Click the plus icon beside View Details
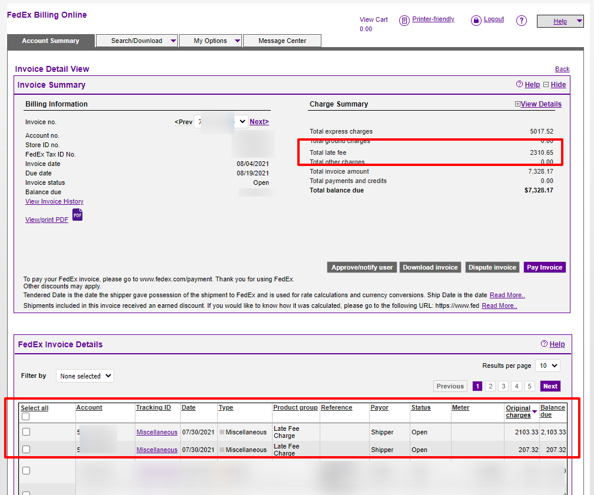The height and width of the screenshot is (495, 594). (x=517, y=104)
